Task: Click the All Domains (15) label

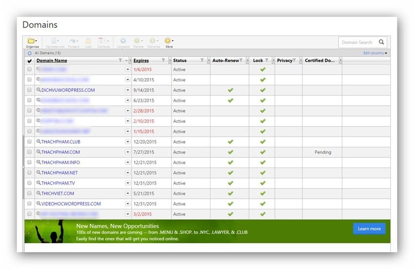Action: 48,53
